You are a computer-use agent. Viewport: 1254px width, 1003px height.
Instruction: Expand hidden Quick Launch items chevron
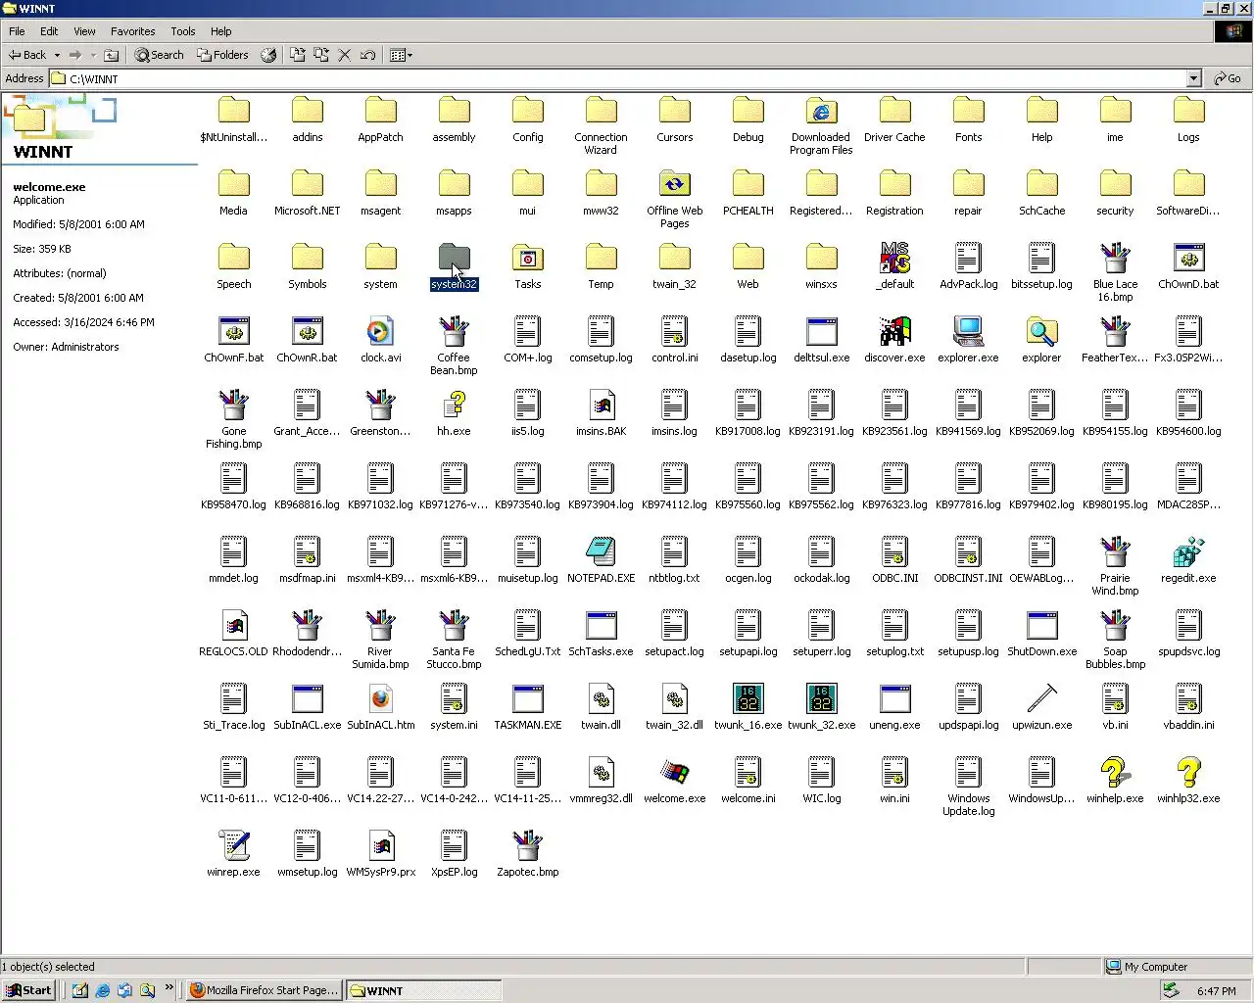coord(169,987)
